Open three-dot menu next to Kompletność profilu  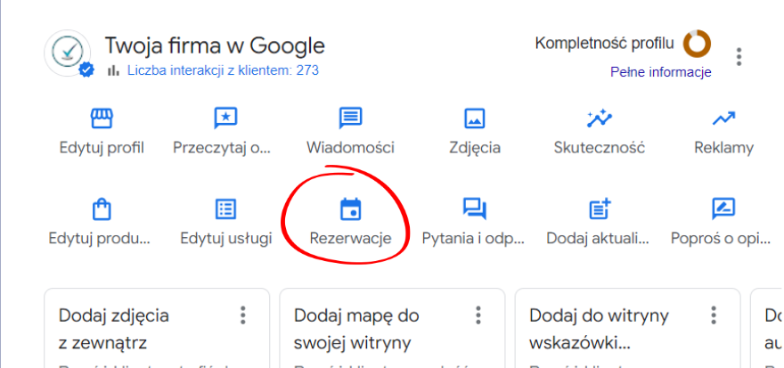(739, 57)
